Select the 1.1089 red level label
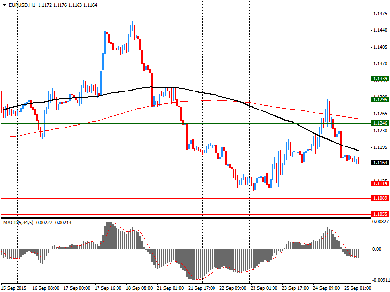 click(x=380, y=198)
